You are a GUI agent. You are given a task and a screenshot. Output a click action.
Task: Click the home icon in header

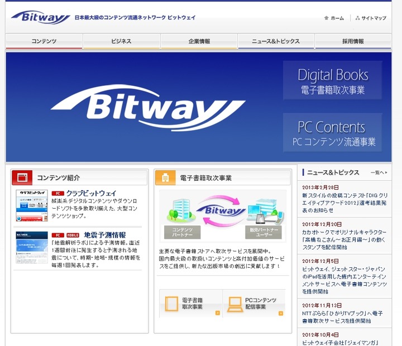(327, 18)
